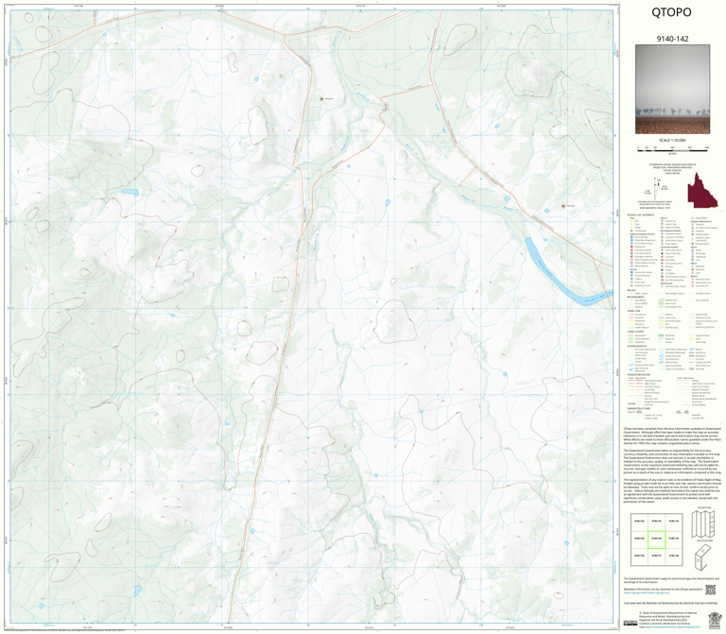Select the POINTS OF INTEREST legend heading

640,215
